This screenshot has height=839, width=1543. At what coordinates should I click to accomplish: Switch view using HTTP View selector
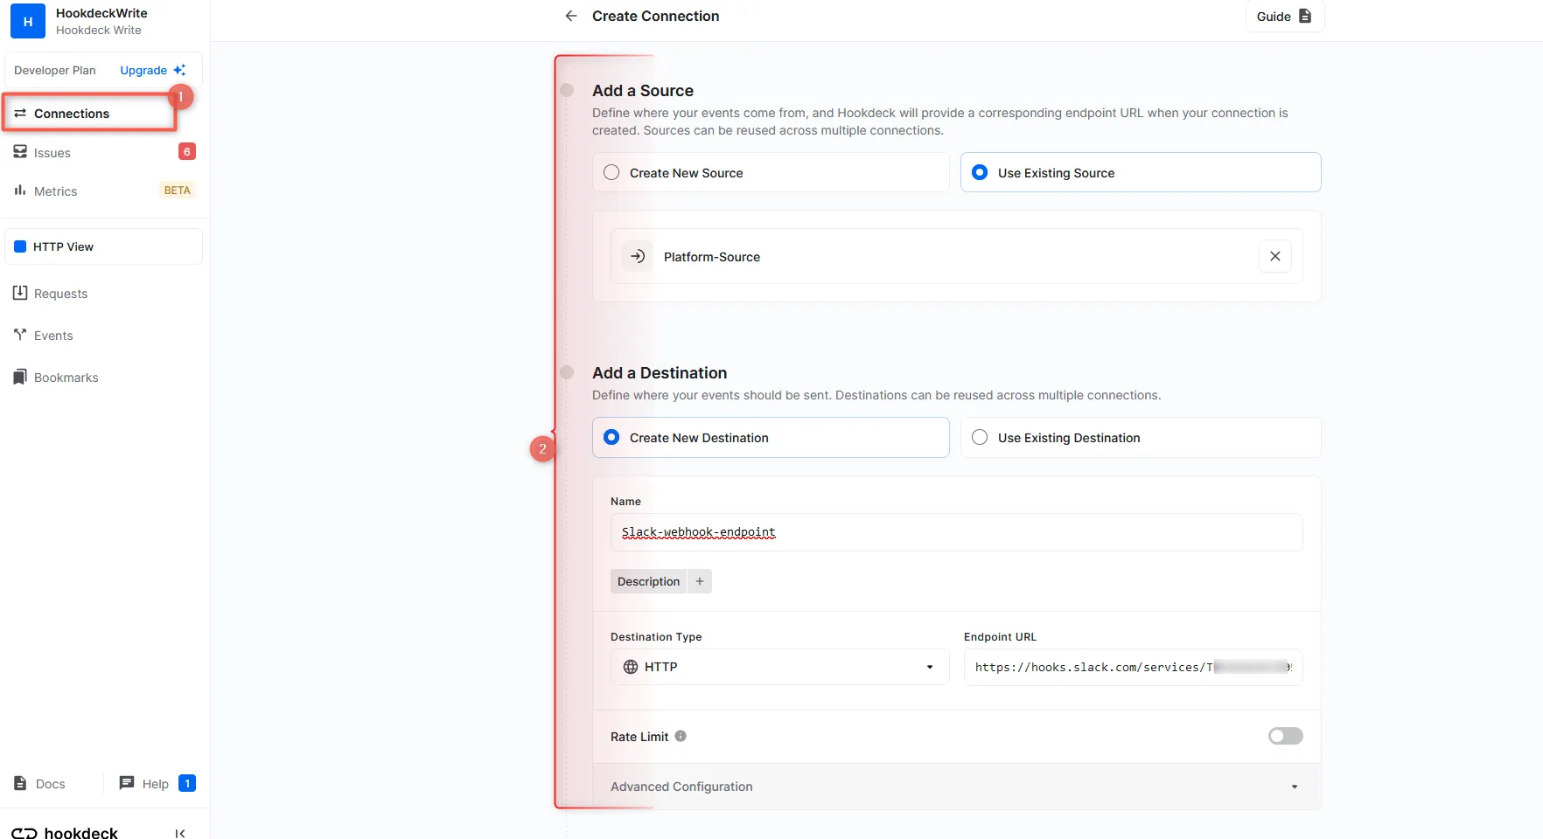click(103, 246)
